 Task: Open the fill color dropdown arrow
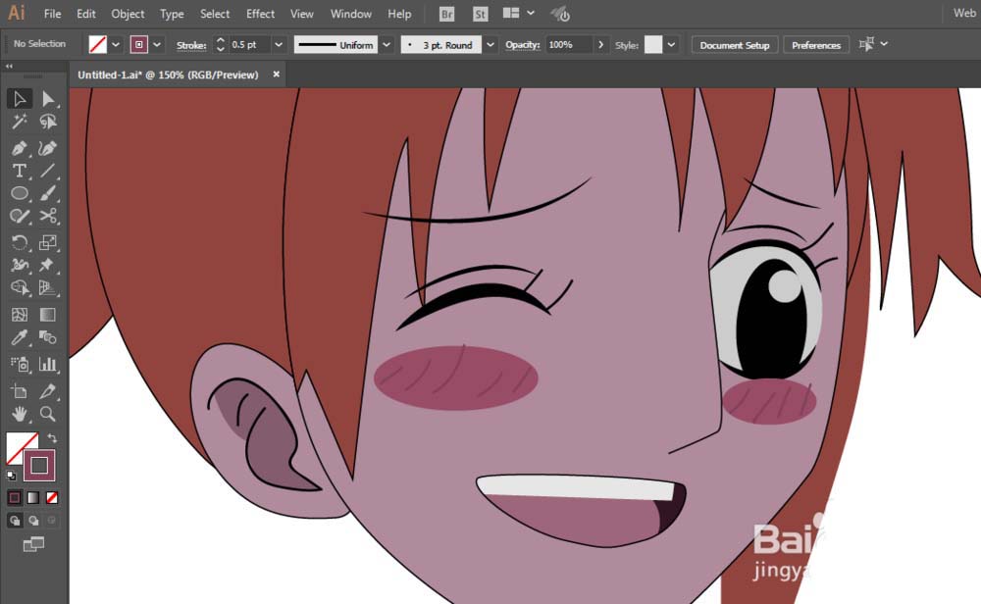[116, 45]
